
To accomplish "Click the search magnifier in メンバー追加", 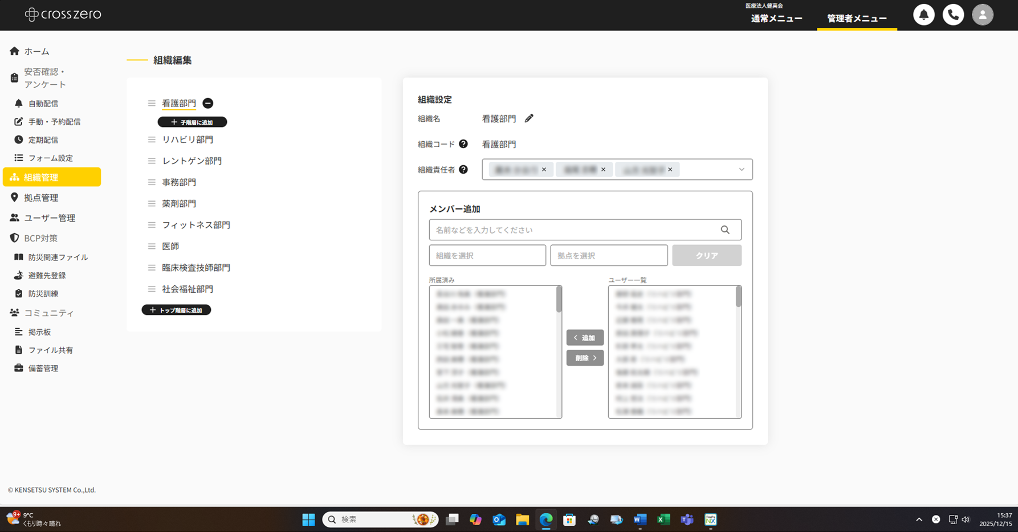I will (725, 230).
